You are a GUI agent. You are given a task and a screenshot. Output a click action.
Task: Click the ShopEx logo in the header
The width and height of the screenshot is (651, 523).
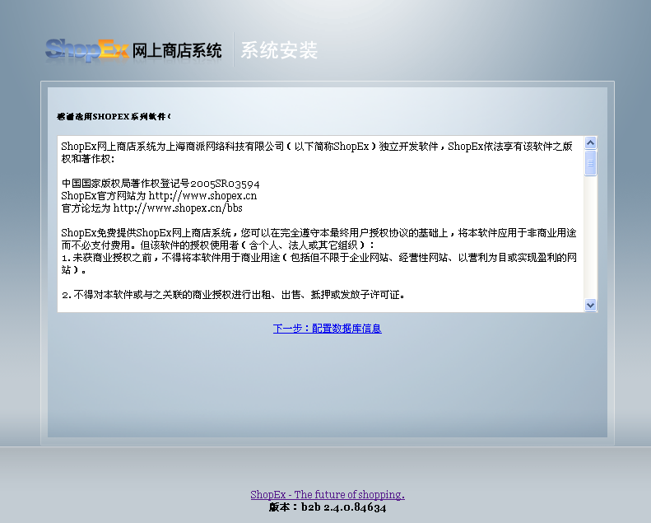pyautogui.click(x=87, y=51)
